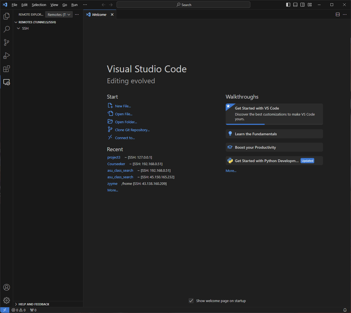The image size is (351, 313).
Task: Click the New File... link
Action: coord(123,106)
